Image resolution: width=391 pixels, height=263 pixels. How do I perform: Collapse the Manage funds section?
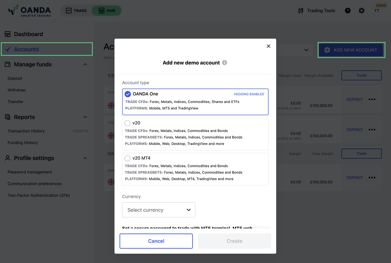pos(85,64)
